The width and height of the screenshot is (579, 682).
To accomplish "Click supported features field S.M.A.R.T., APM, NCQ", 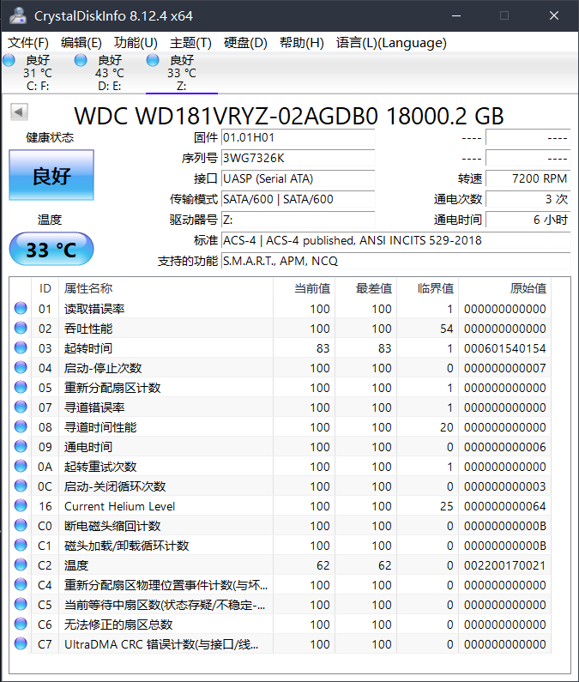I will pos(395,261).
